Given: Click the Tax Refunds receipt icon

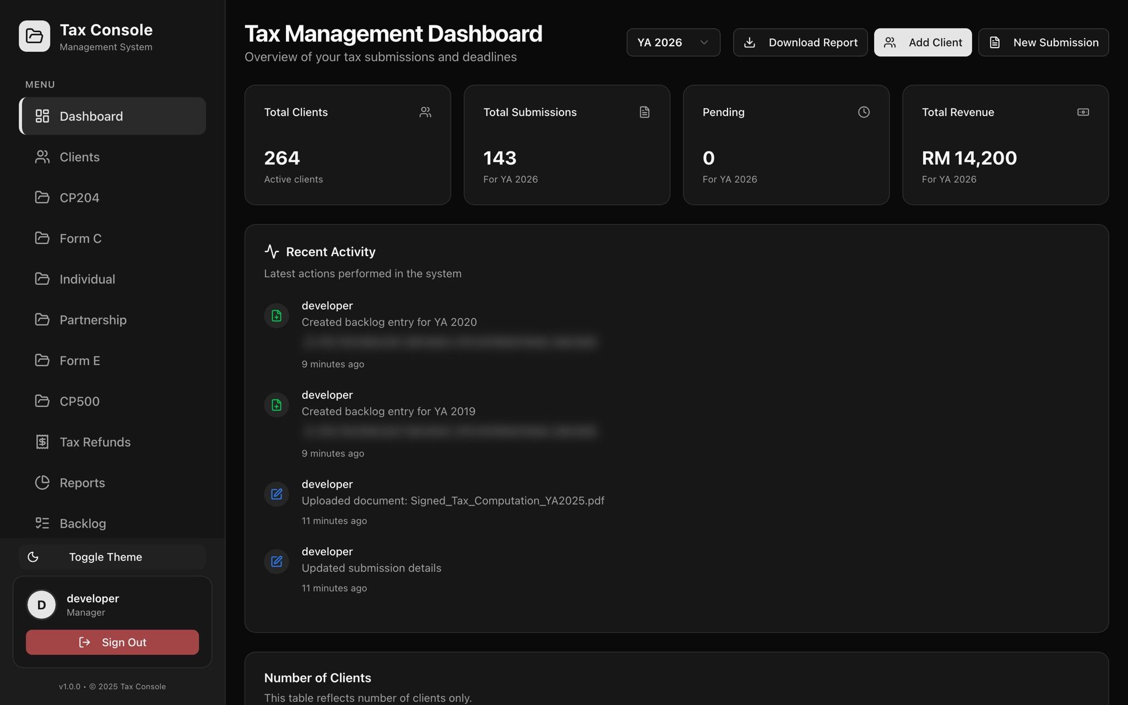Looking at the screenshot, I should 42,442.
